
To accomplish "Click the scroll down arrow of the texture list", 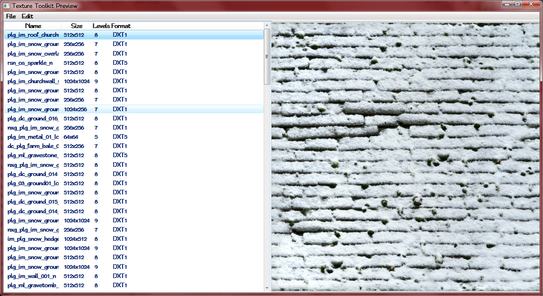I will tap(267, 288).
